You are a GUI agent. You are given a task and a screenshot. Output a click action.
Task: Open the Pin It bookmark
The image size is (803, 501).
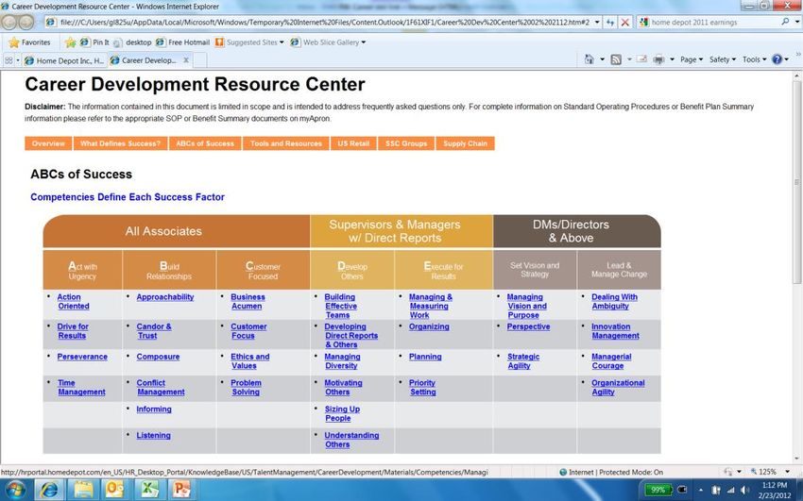(x=94, y=42)
